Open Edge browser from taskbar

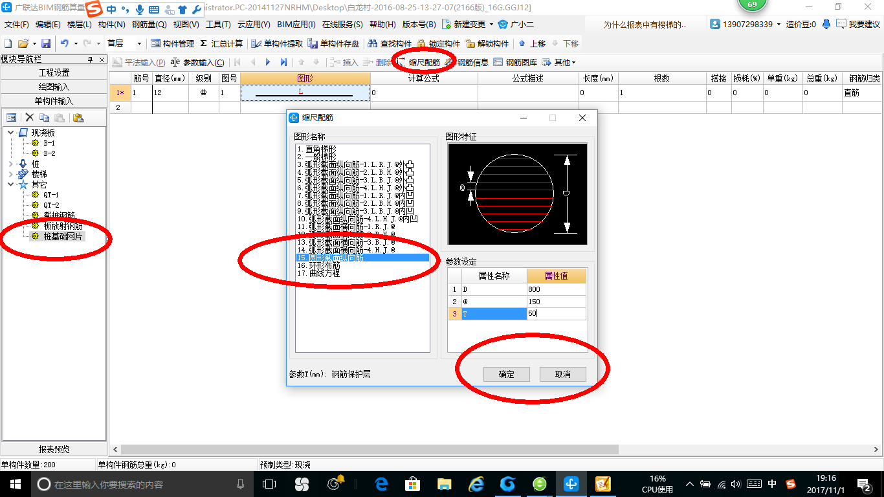click(x=382, y=483)
